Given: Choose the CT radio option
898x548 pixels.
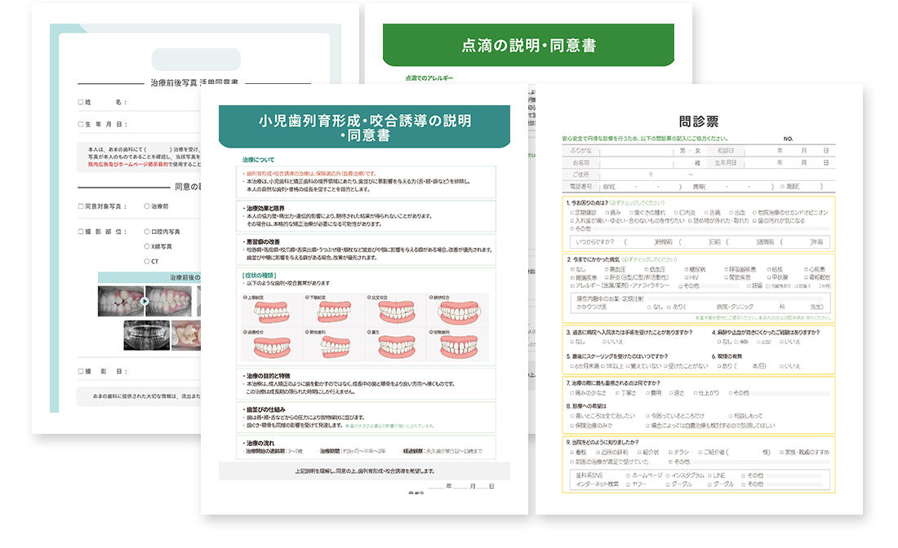Looking at the screenshot, I should [x=147, y=262].
